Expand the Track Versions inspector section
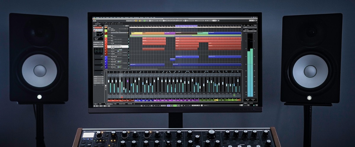This screenshot has width=355, height=147. (98, 42)
